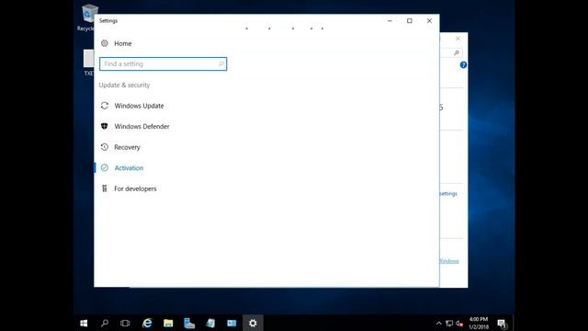Open Server Manager from taskbar
Image resolution: width=588 pixels, height=331 pixels.
[189, 323]
